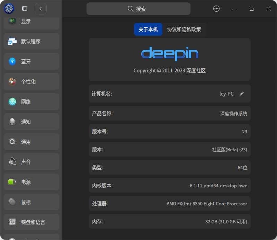This screenshot has height=240, width=277.
Task: Open the 显示 display settings icon
Action: coord(12,21)
